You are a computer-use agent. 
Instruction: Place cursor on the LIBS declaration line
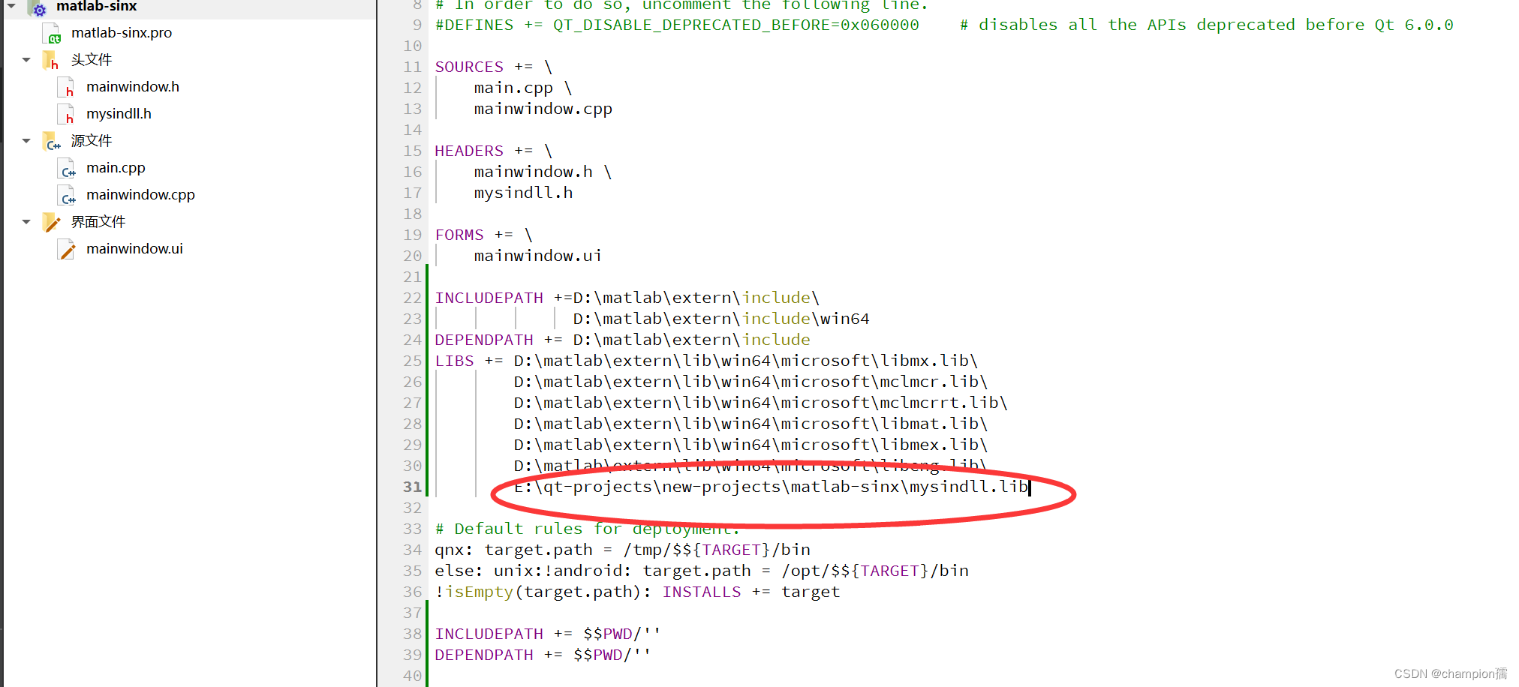(454, 361)
